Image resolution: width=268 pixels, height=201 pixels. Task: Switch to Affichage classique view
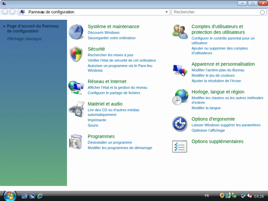tap(24, 39)
